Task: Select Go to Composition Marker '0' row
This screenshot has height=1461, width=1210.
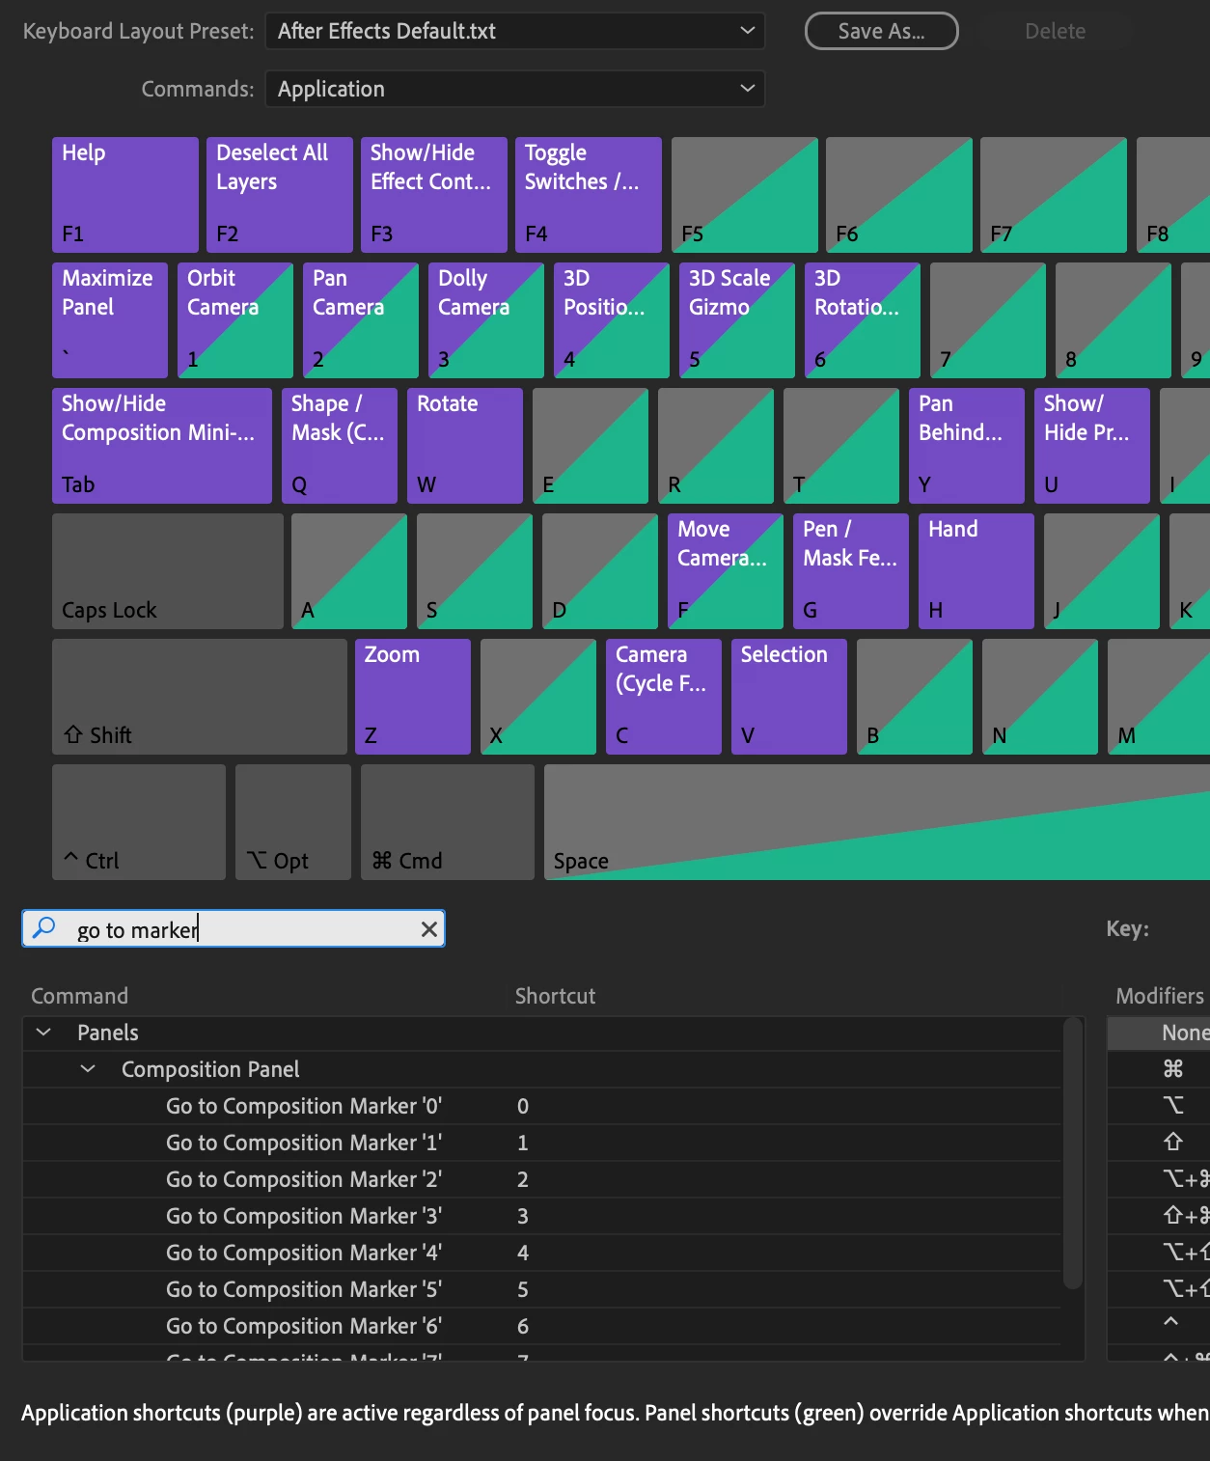Action: click(x=541, y=1106)
